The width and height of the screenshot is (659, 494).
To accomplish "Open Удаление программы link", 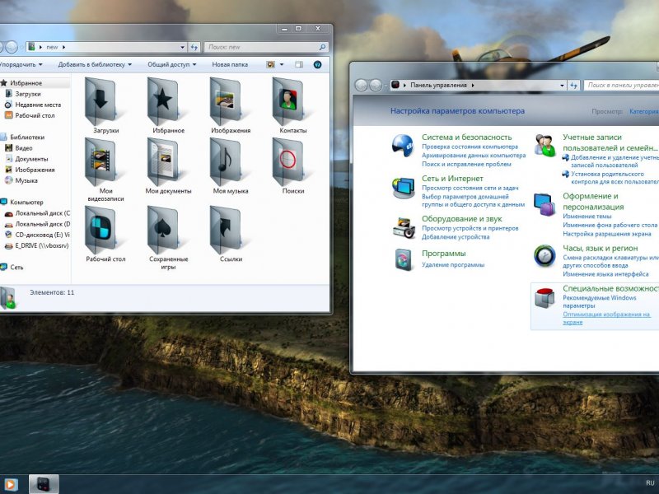I will coord(453,265).
